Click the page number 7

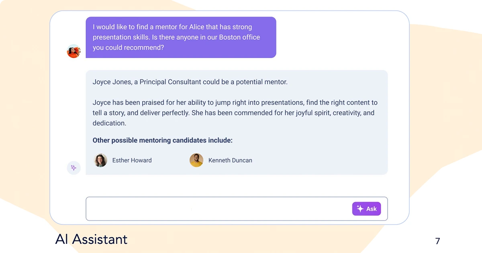437,240
